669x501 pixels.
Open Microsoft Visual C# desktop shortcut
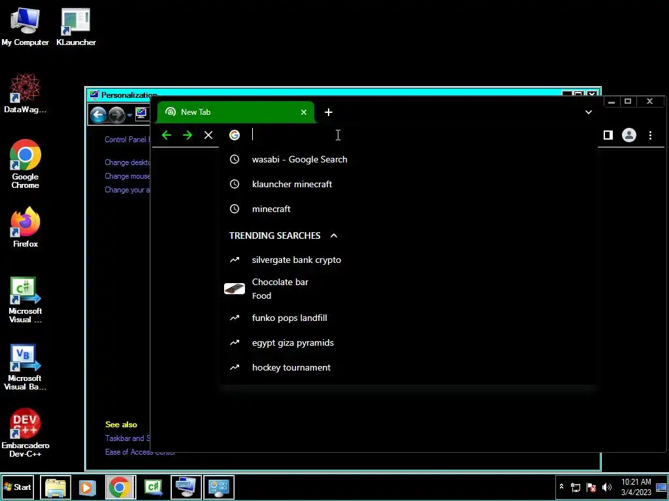click(x=25, y=300)
